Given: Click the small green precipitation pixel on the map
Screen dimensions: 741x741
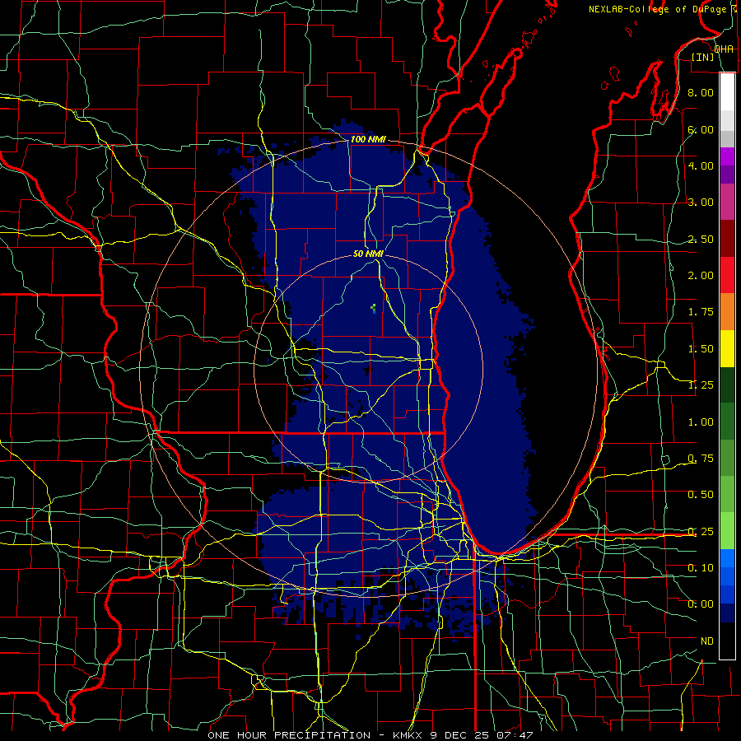Looking at the screenshot, I should point(373,308).
